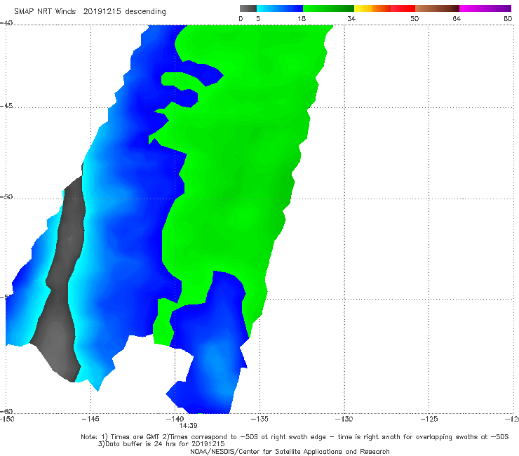Click the brown segment of the color bar
This screenshot has height=456, width=519.
437,8
